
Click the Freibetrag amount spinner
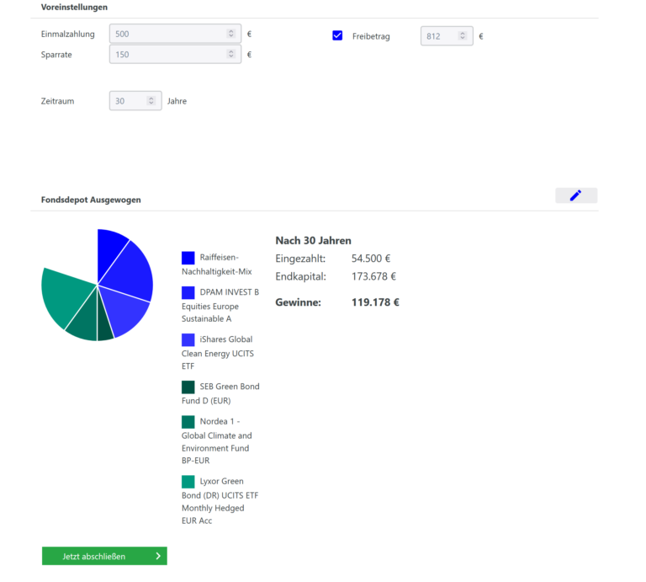click(x=463, y=36)
